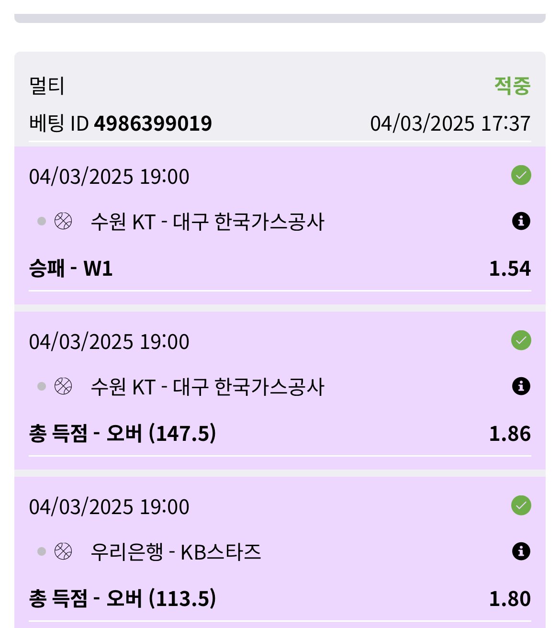Click gray status dot beside 우리은행 match
The image size is (560, 628).
(42, 551)
